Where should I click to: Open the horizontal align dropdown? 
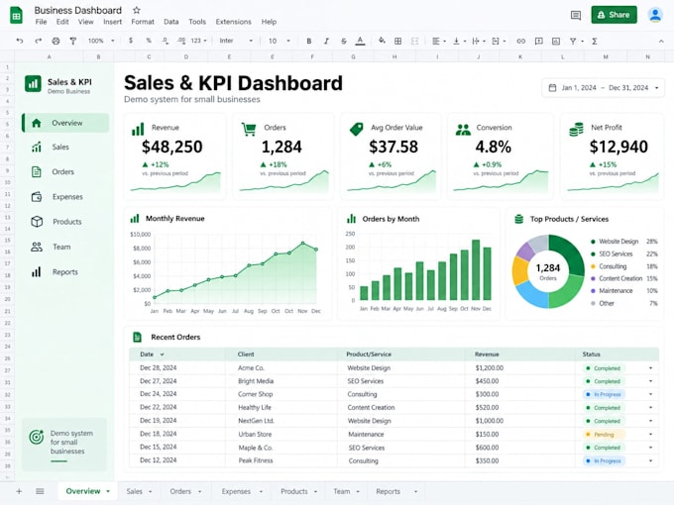[x=439, y=41]
